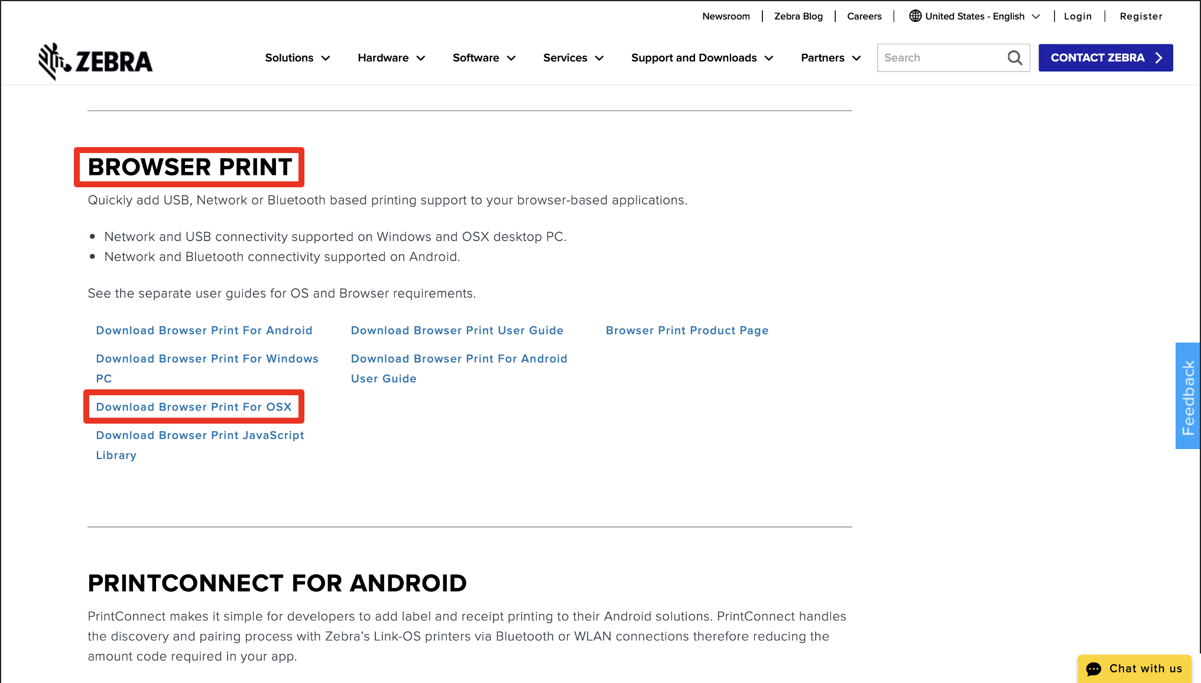Open the Software navigation menu

(x=483, y=58)
